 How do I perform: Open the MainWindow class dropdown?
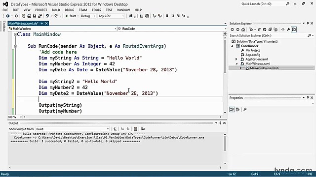point(63,29)
